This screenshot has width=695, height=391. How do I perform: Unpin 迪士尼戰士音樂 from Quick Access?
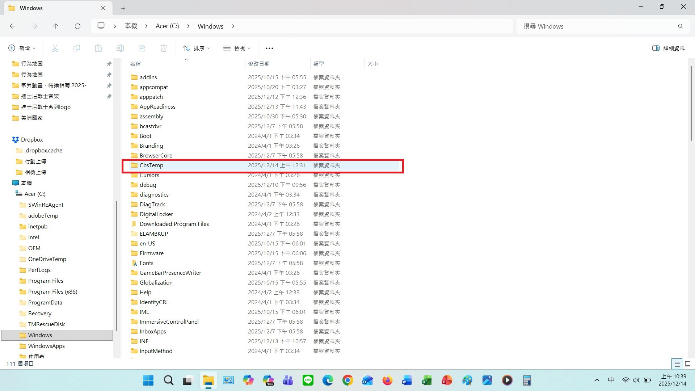point(109,96)
